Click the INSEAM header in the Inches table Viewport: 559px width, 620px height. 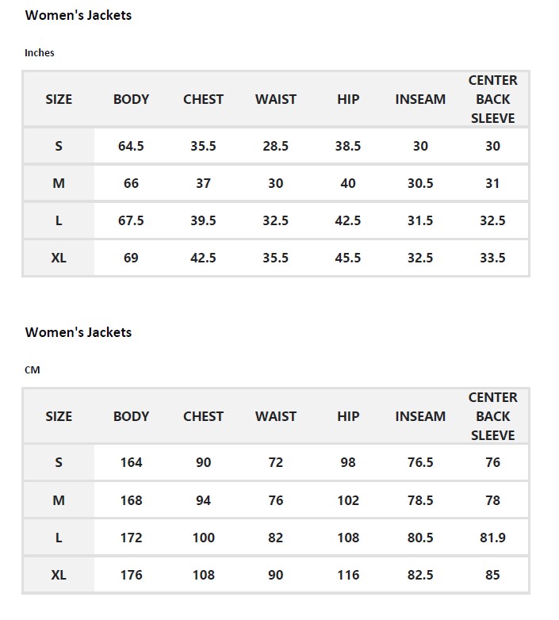click(x=420, y=99)
